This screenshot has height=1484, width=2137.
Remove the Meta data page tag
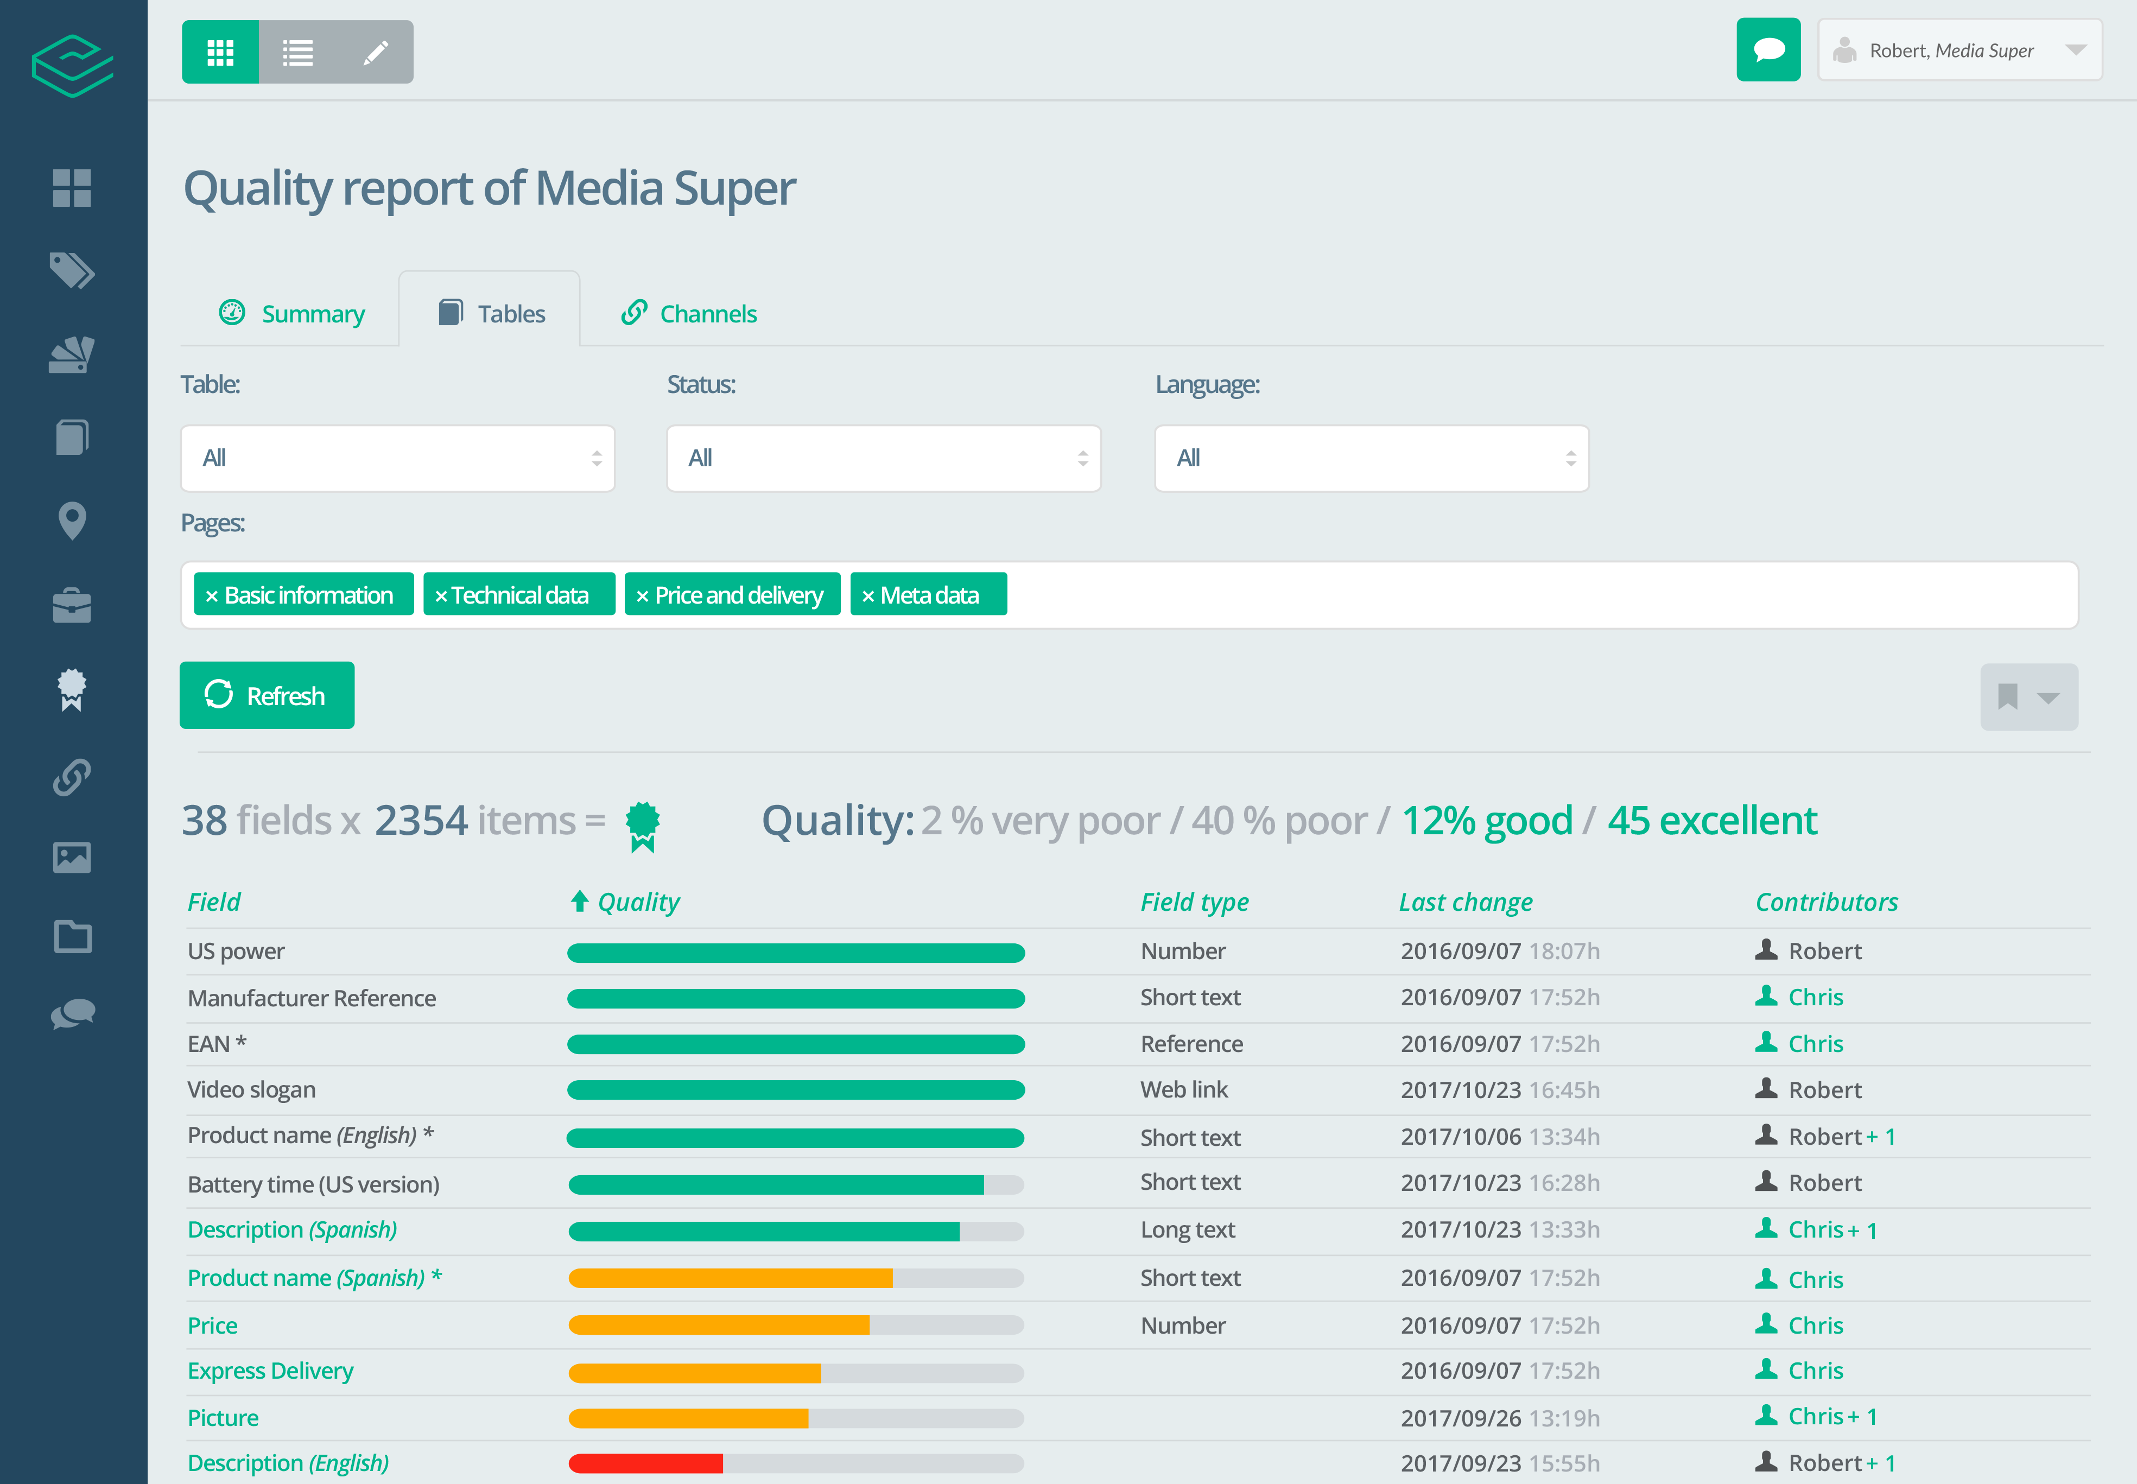(867, 596)
